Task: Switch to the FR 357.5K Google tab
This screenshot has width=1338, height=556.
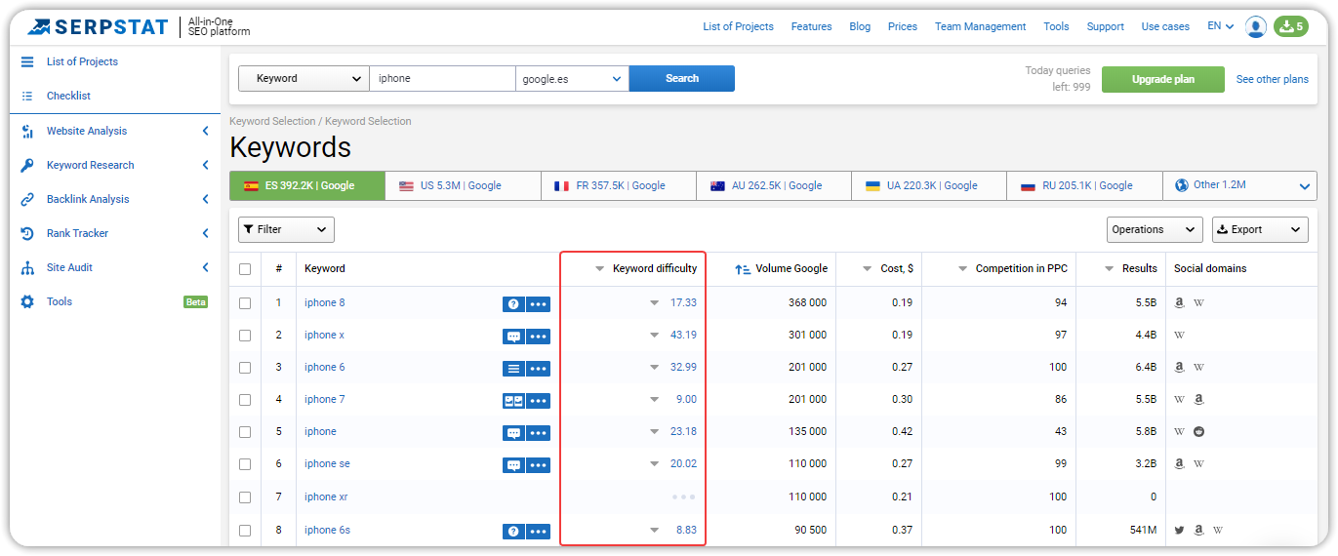Action: 619,185
